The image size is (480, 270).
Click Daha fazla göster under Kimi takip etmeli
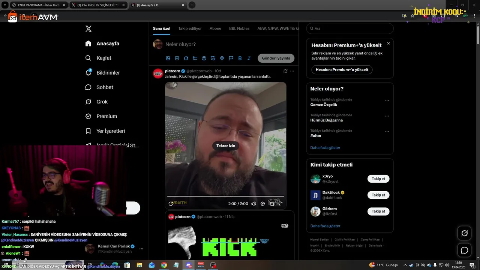325,226
